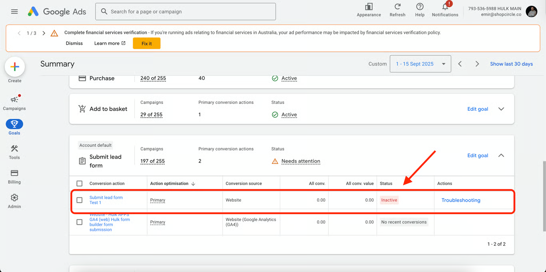Click Active status for Purchase
Image resolution: width=546 pixels, height=272 pixels.
pos(289,78)
